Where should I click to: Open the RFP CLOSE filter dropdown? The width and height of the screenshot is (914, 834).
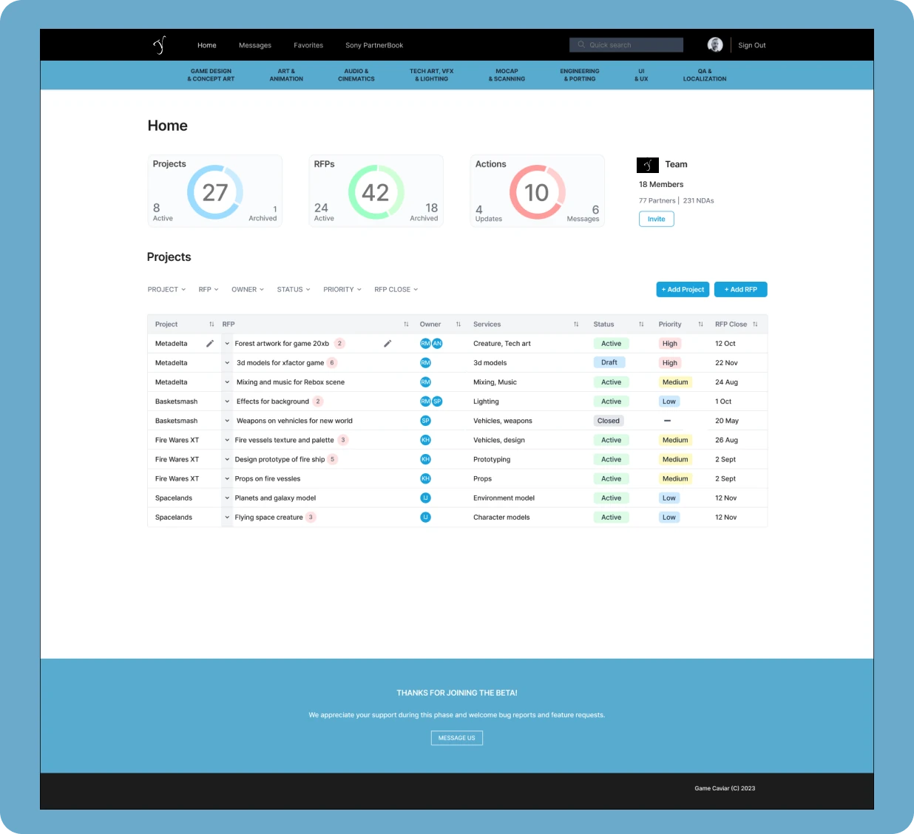pyautogui.click(x=396, y=290)
